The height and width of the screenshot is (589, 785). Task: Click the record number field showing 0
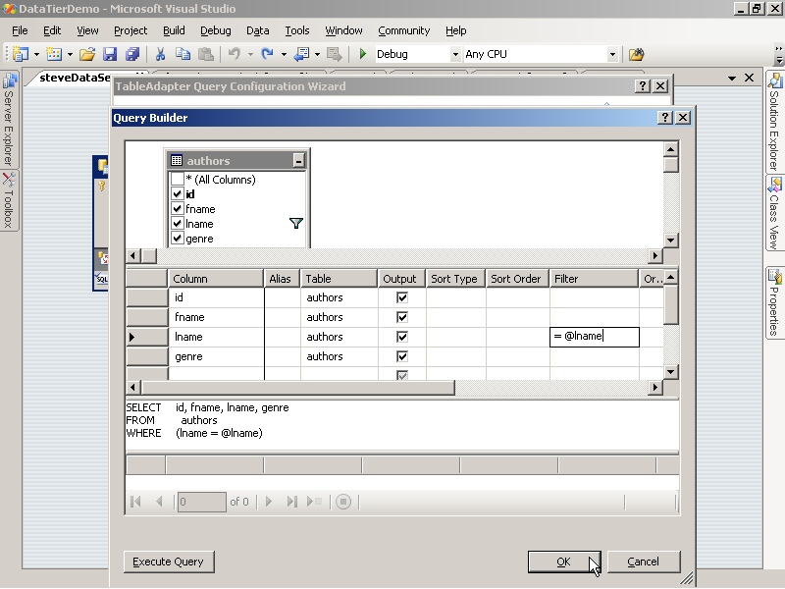click(x=202, y=502)
